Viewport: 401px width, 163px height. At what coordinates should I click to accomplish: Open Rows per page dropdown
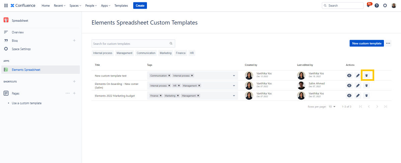(332, 107)
